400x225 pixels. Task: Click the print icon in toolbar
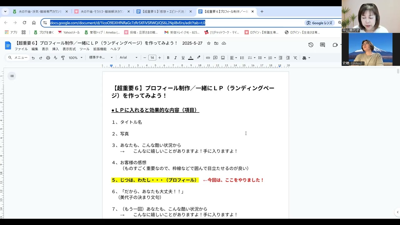[48, 58]
